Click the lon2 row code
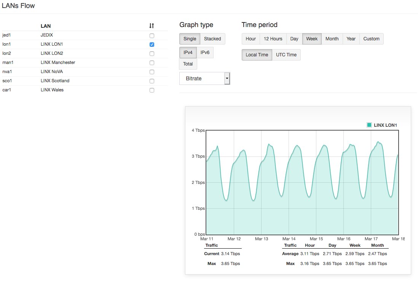Image resolution: width=418 pixels, height=281 pixels. 6,53
